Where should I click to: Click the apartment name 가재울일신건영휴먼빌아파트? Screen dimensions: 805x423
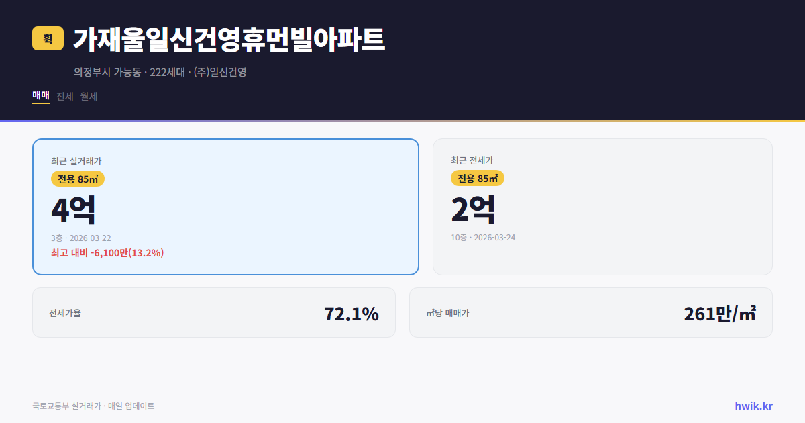(228, 40)
